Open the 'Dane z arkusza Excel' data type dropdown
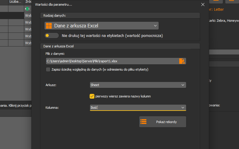 pyautogui.click(x=101, y=26)
